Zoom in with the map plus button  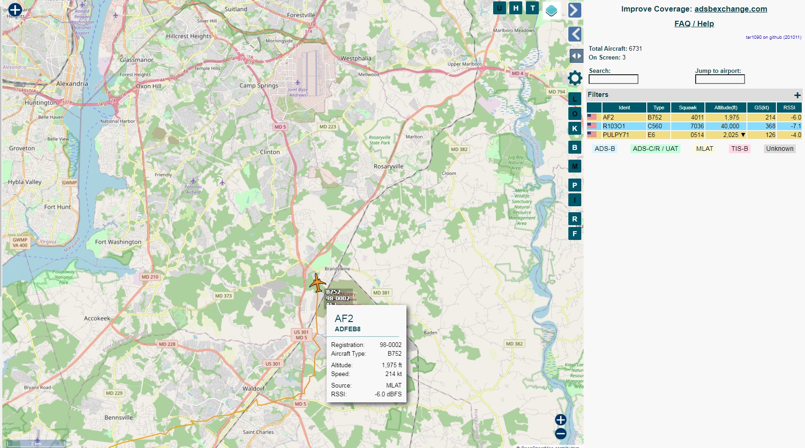[x=561, y=419]
